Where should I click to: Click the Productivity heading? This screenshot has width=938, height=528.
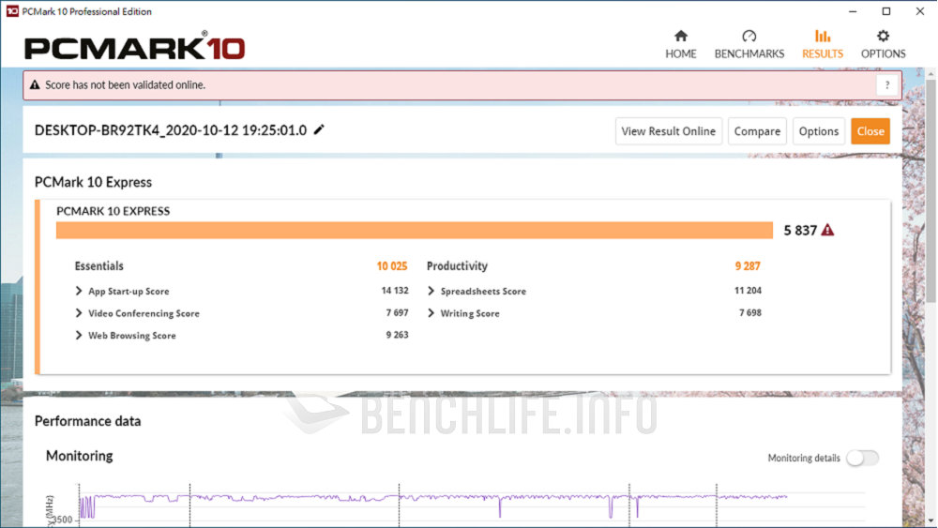click(457, 266)
